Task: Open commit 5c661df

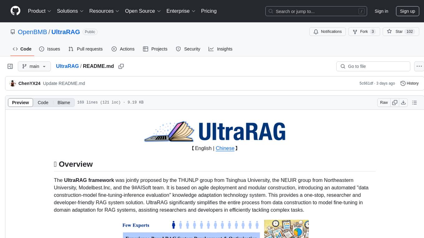Action: [366, 83]
